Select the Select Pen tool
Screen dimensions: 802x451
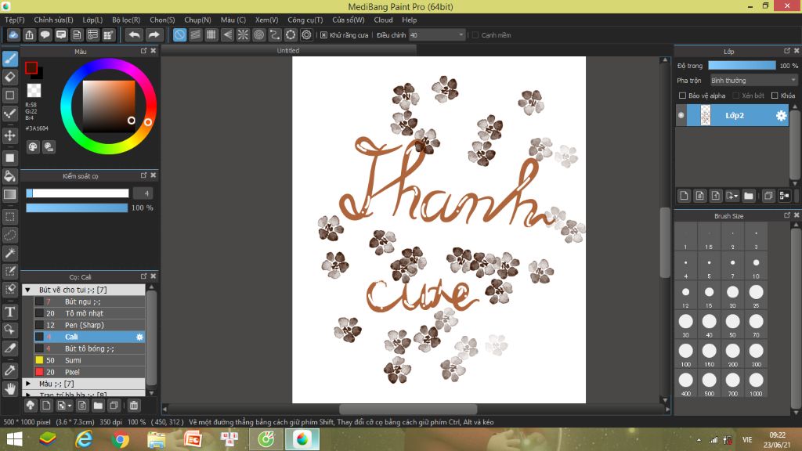pos(9,271)
